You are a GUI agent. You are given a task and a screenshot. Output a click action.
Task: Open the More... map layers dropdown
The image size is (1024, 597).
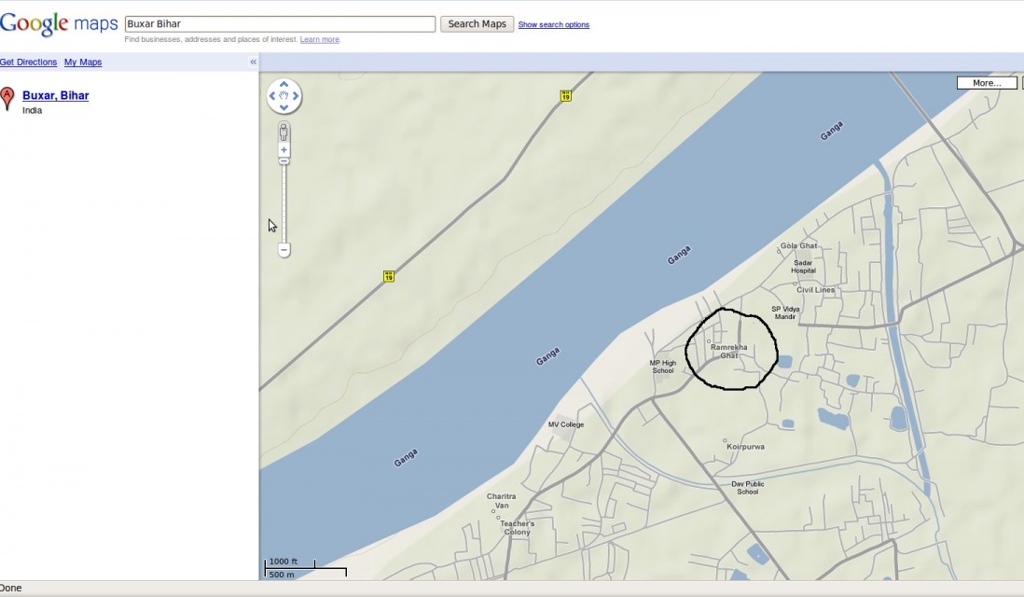(987, 83)
